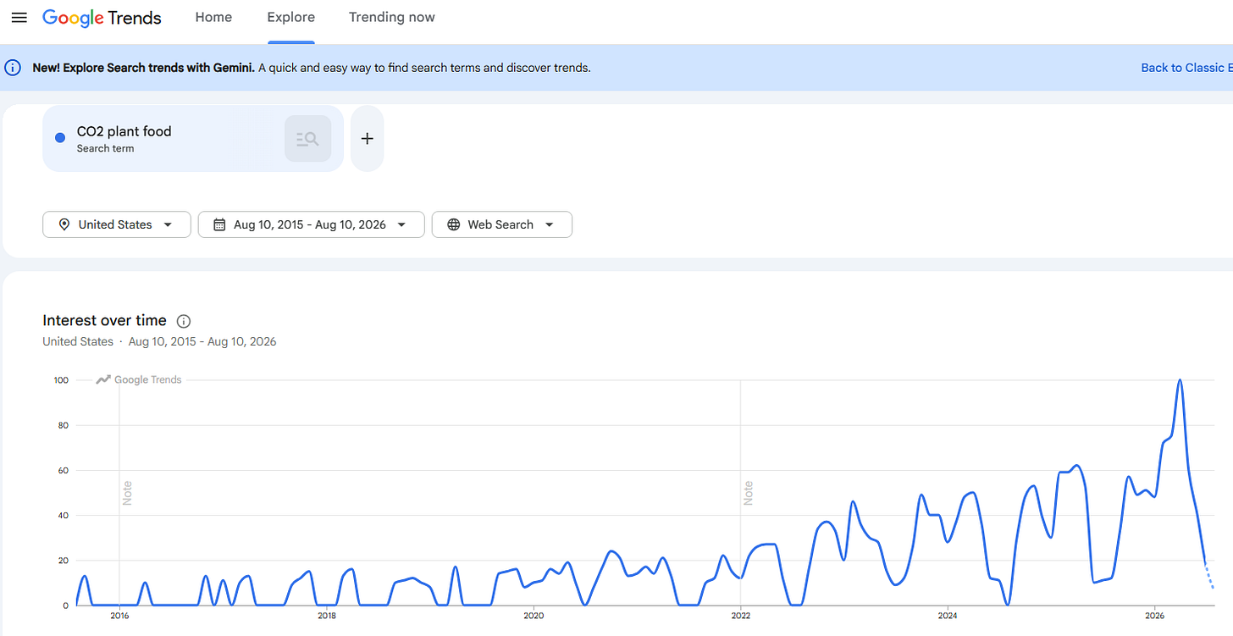Click the 2020 label on the chart axis
Image resolution: width=1233 pixels, height=636 pixels.
(533, 616)
